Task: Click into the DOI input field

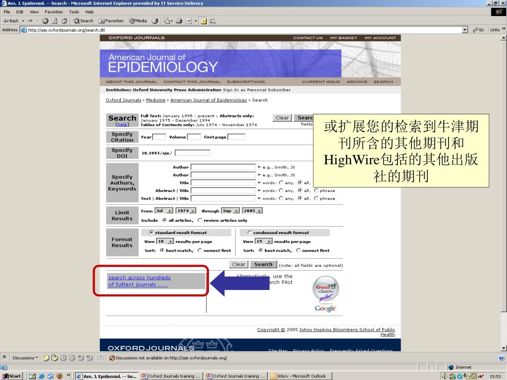Action: (193, 152)
